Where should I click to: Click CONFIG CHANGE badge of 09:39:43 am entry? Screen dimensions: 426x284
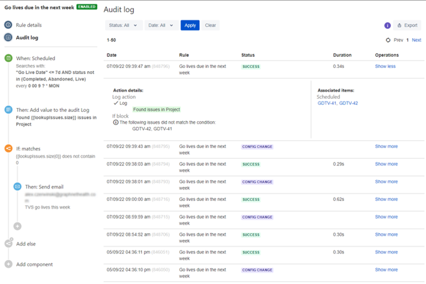pos(257,146)
